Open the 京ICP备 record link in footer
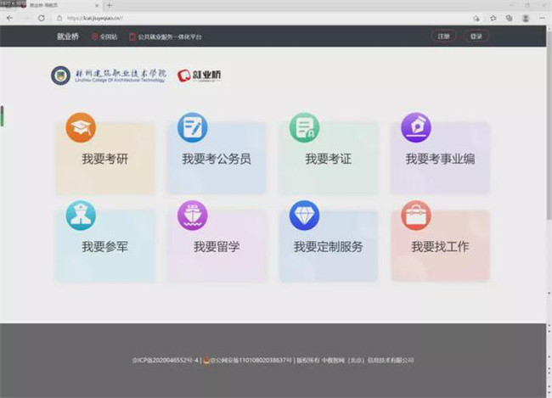 pos(166,360)
